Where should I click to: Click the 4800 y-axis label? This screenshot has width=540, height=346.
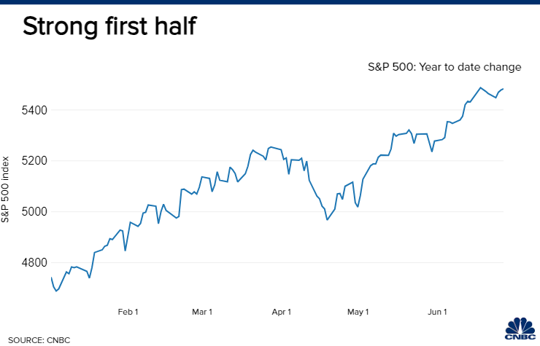(34, 262)
